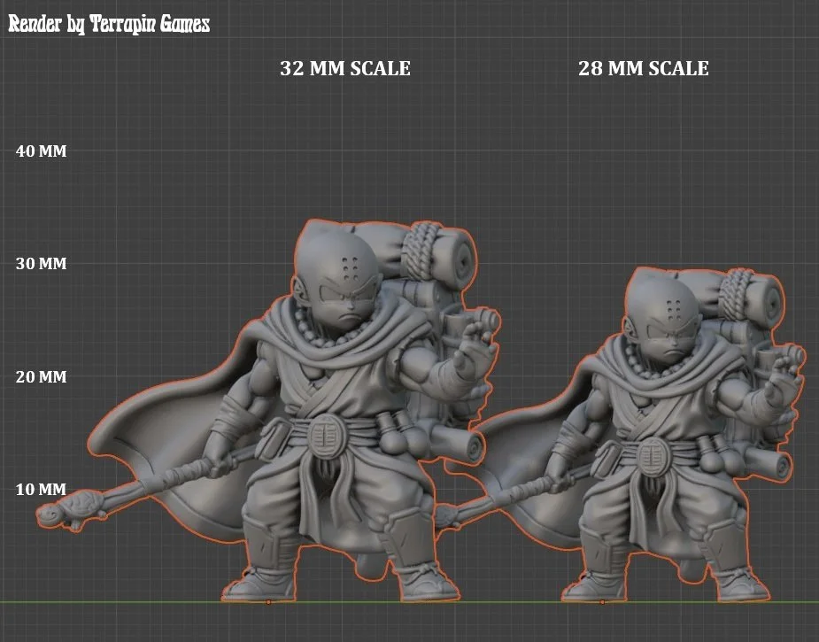The image size is (819, 642).
Task: Click the '10 MM' ruler label
Action: (42, 490)
